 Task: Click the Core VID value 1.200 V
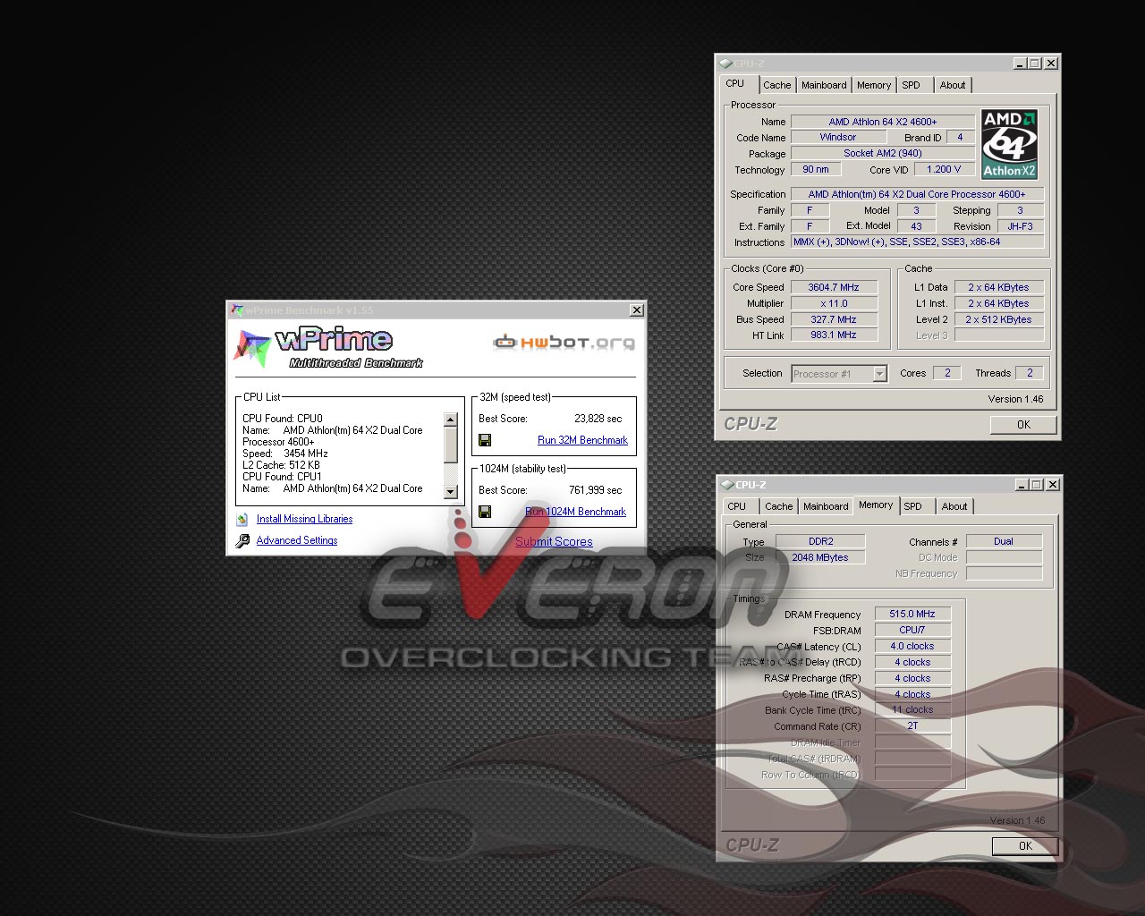point(944,169)
